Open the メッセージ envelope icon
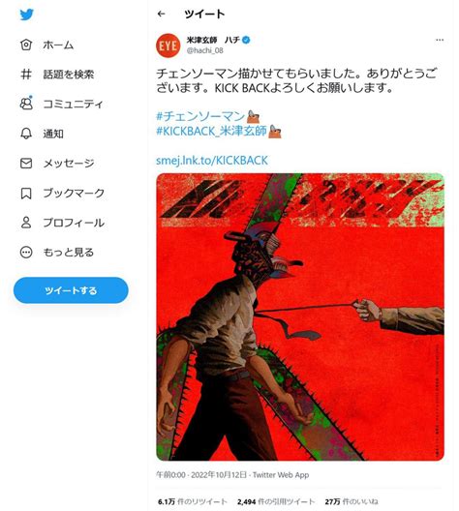The height and width of the screenshot is (511, 459). 26,163
